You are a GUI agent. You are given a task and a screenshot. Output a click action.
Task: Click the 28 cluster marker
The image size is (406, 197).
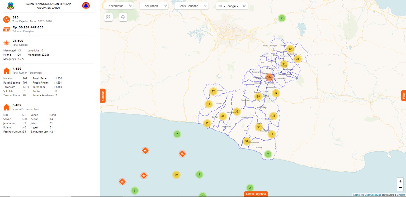coord(297,59)
